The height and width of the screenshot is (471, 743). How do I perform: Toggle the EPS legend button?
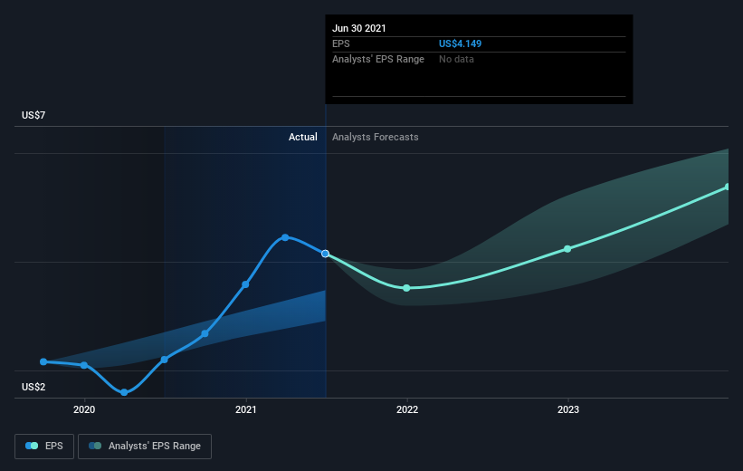(x=44, y=447)
